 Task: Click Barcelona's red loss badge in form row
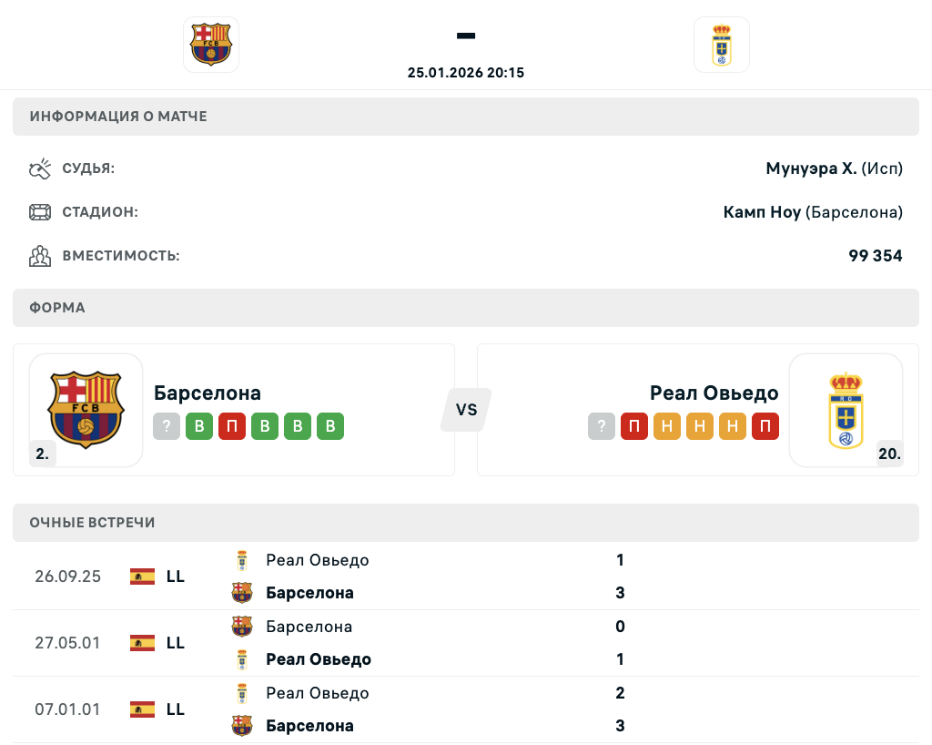pos(232,426)
